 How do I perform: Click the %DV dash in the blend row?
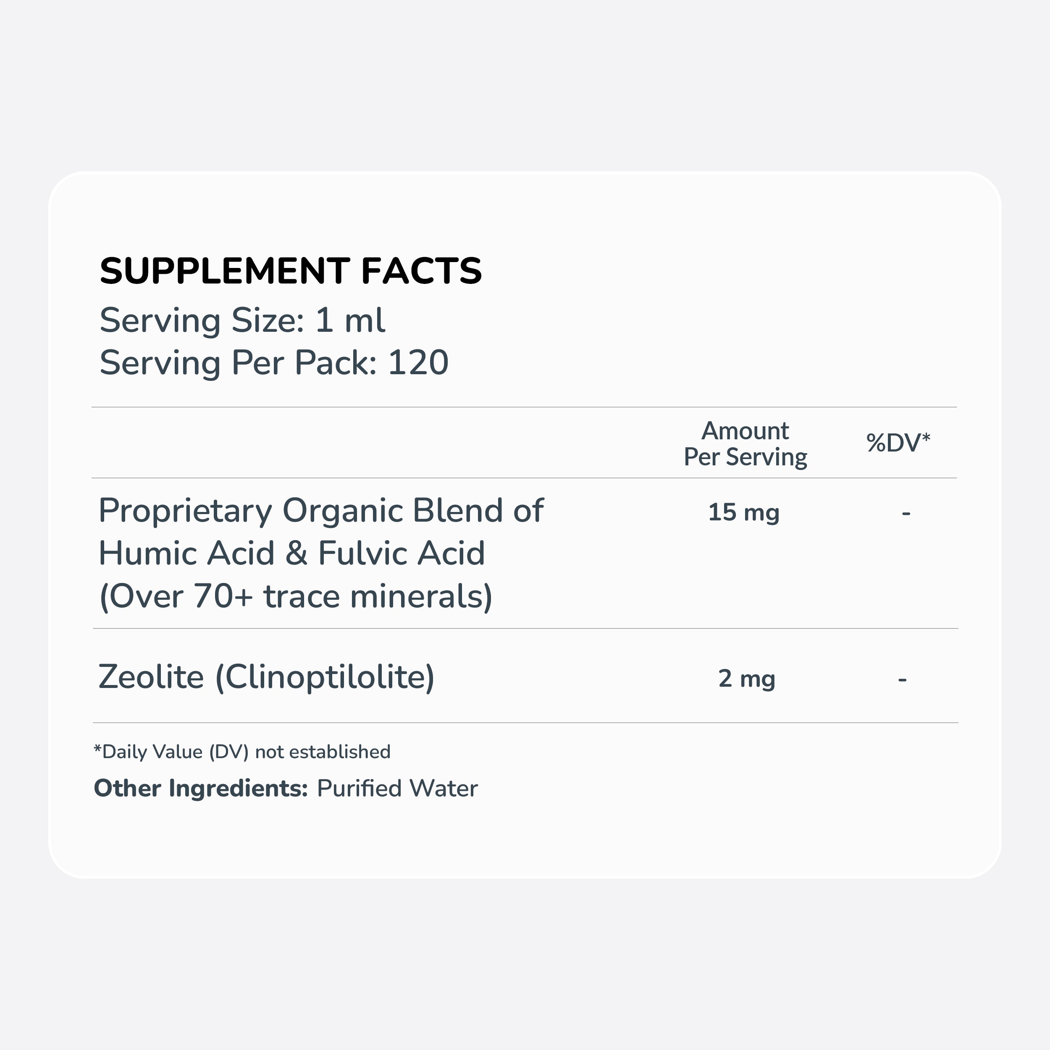click(906, 512)
